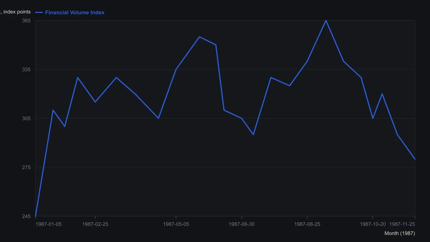This screenshot has height=242, width=430.
Task: Select the highest peak data point at 365
Action: pyautogui.click(x=326, y=20)
